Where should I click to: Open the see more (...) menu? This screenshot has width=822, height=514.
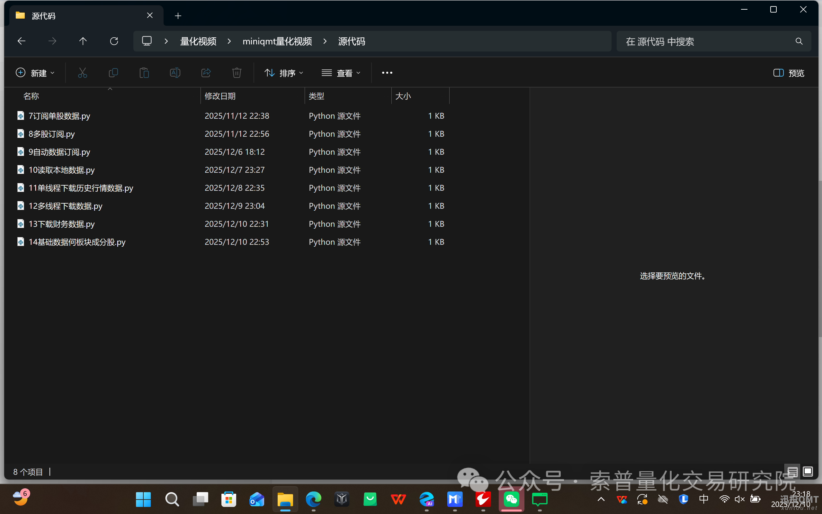point(387,72)
